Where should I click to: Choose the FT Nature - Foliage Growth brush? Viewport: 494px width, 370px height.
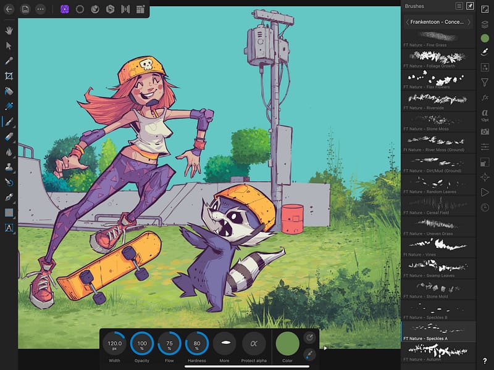tap(438, 59)
